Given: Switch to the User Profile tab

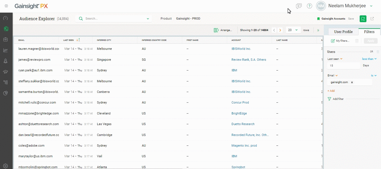Looking at the screenshot, I should click(343, 32).
